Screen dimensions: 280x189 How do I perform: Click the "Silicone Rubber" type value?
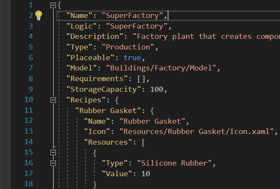(175, 163)
